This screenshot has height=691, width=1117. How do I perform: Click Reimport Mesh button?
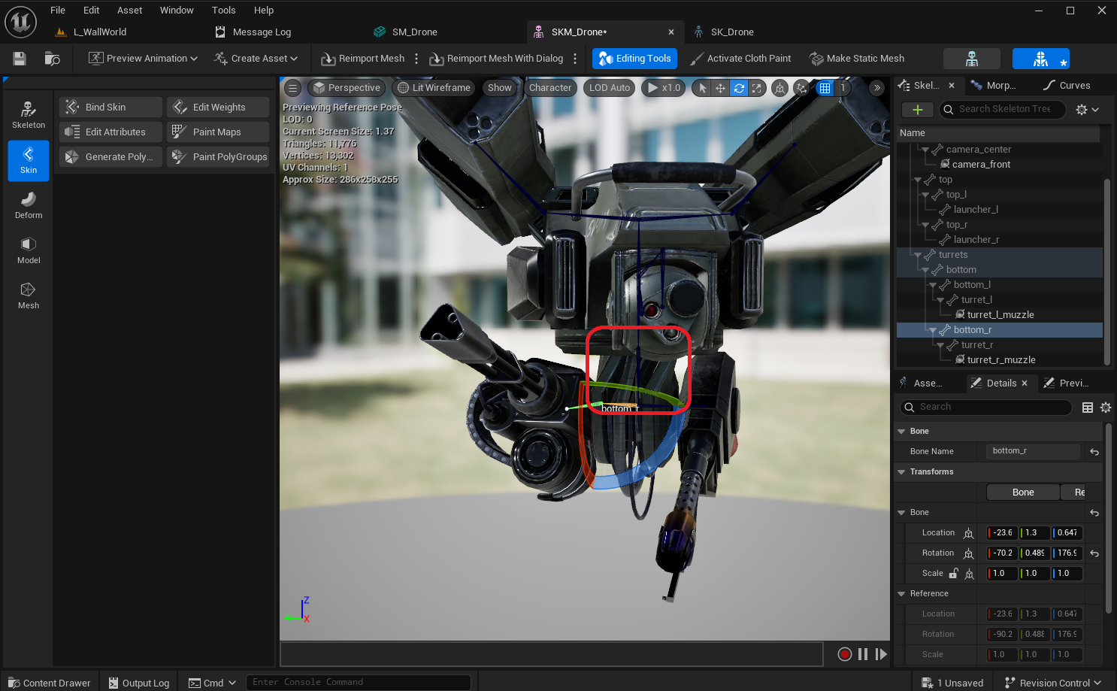(363, 59)
